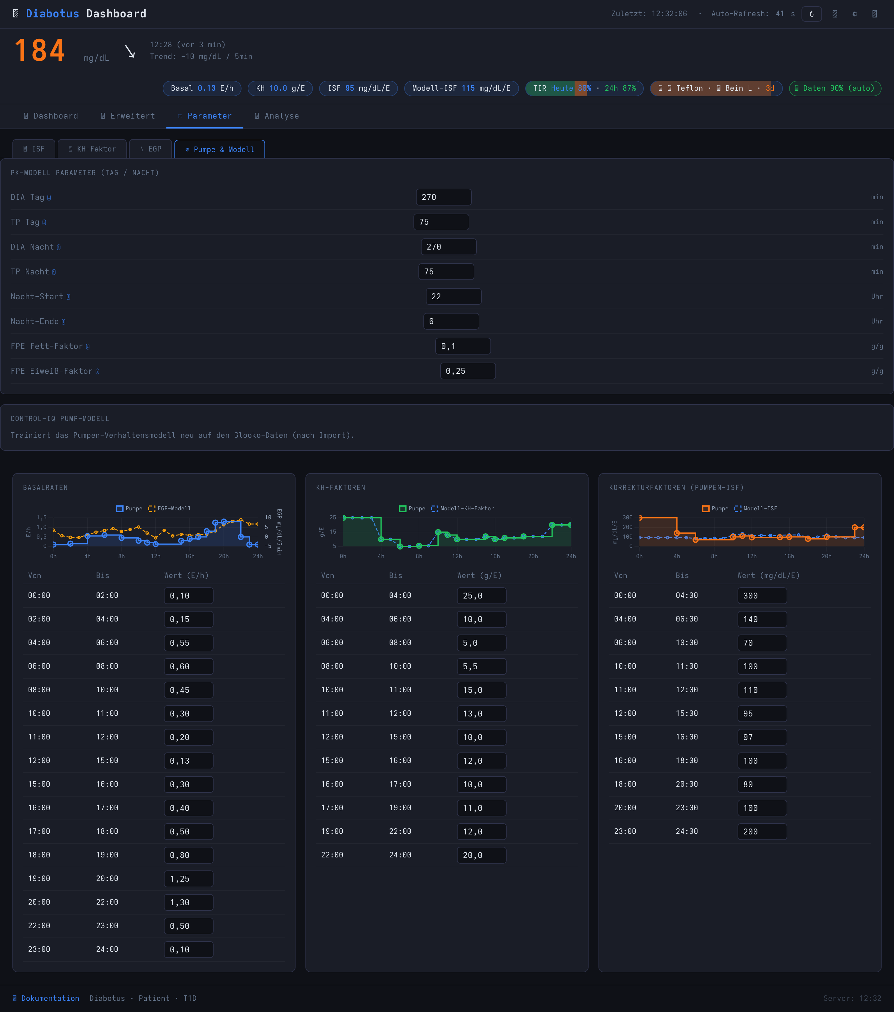Viewport: 894px width, 1012px height.
Task: Click the TIR Heute progress pill
Action: coord(584,88)
